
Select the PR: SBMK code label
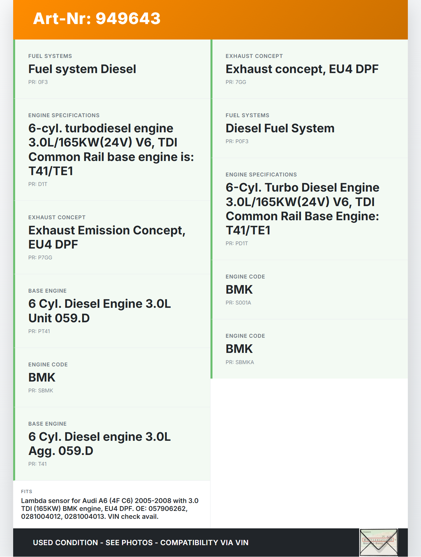(40, 391)
